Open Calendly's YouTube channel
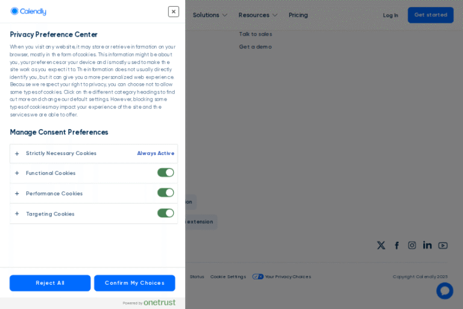 pos(443,245)
